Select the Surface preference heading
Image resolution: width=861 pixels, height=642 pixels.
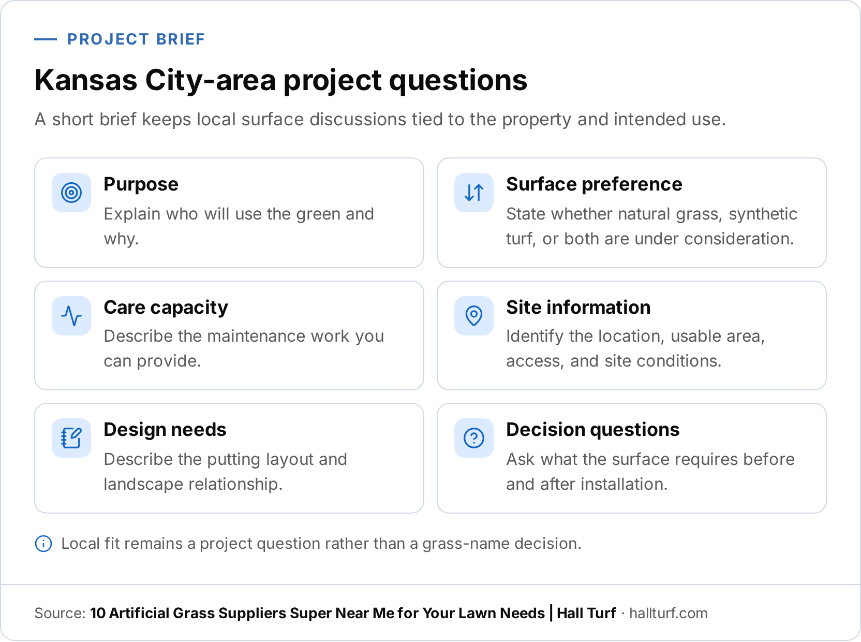594,184
